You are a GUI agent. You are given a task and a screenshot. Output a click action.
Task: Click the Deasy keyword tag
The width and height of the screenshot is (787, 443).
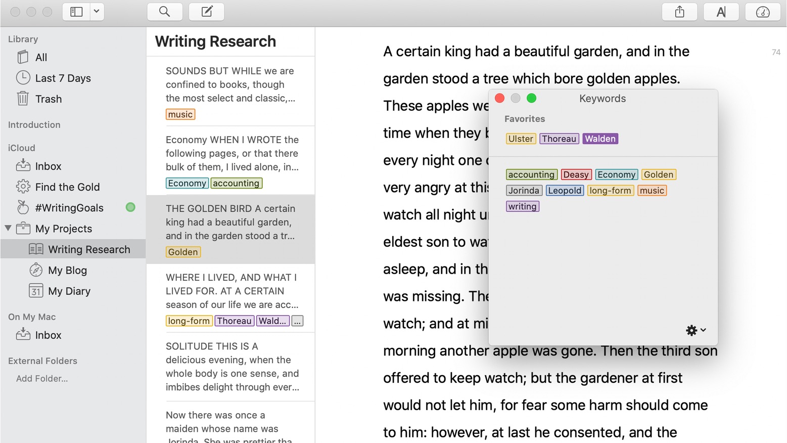[576, 174]
